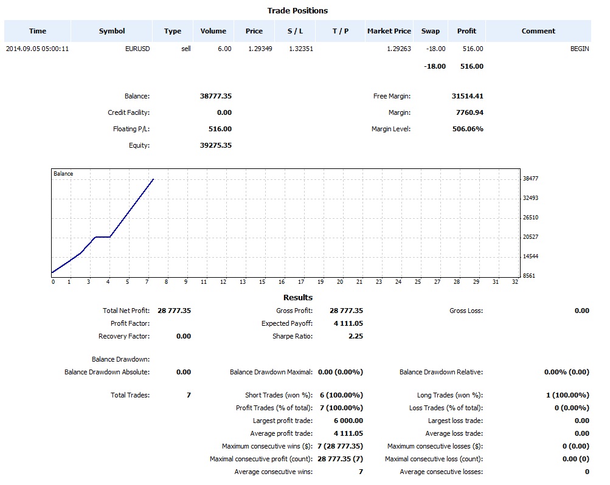Click the Maximal consecutive loss (count) label
610x485 pixels.
[434, 459]
